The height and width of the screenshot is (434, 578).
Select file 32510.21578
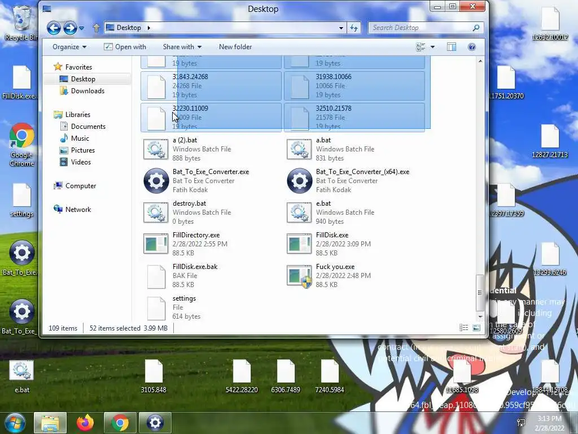(x=354, y=118)
